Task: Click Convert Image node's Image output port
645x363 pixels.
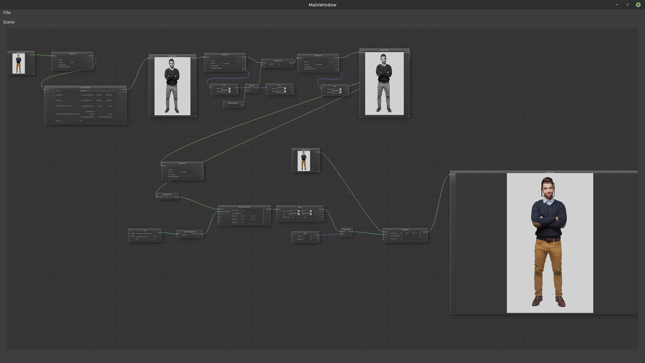Action: point(127,90)
